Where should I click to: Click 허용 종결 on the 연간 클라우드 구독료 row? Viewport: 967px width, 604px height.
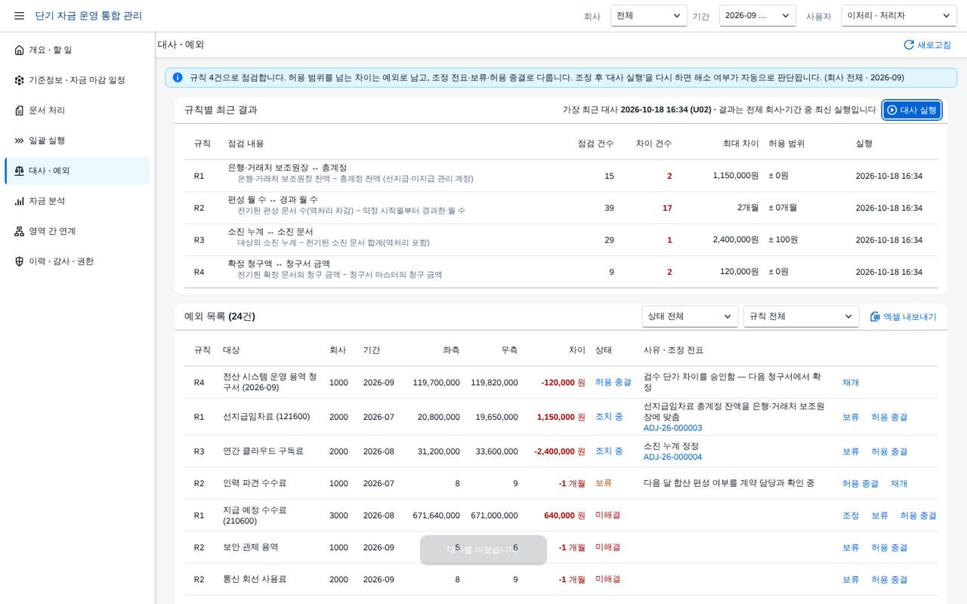pos(889,451)
